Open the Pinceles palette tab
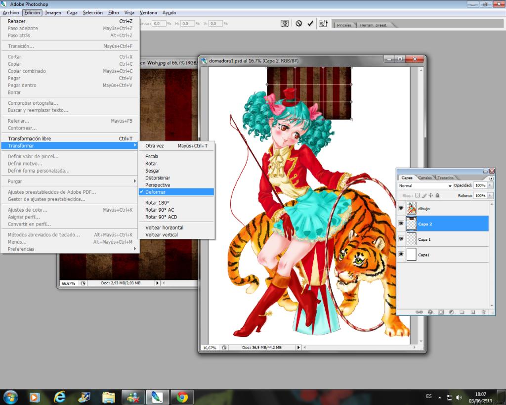This screenshot has width=506, height=405. coord(344,25)
